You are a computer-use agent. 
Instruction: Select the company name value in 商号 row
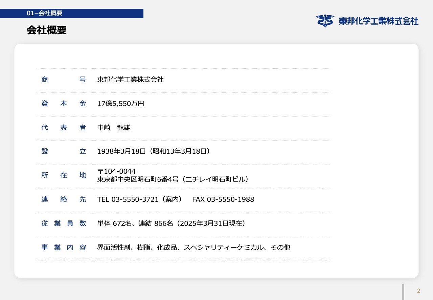point(130,80)
